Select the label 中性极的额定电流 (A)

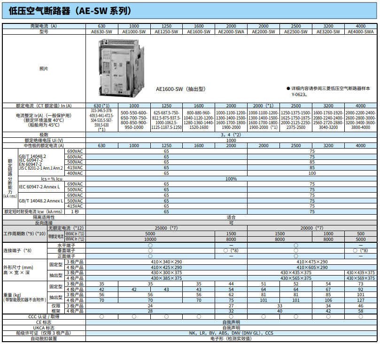coord(44,146)
